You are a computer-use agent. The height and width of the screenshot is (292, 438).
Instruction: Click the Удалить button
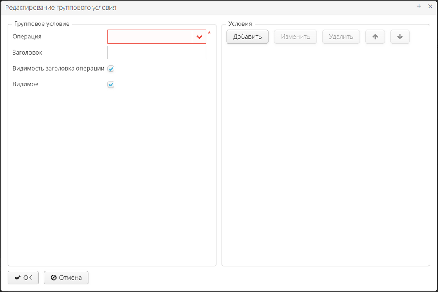[x=341, y=36]
